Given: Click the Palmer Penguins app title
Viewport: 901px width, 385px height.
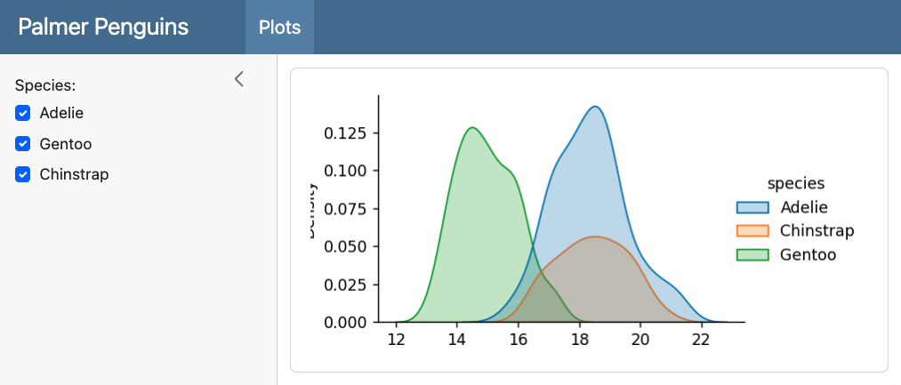Looking at the screenshot, I should (103, 27).
